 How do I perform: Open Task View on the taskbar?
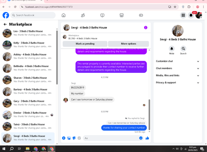[19, 149]
